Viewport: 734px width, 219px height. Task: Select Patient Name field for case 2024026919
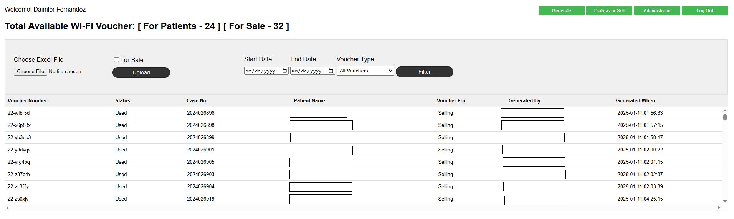click(321, 199)
